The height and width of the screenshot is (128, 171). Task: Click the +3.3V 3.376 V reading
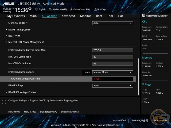[146, 102]
